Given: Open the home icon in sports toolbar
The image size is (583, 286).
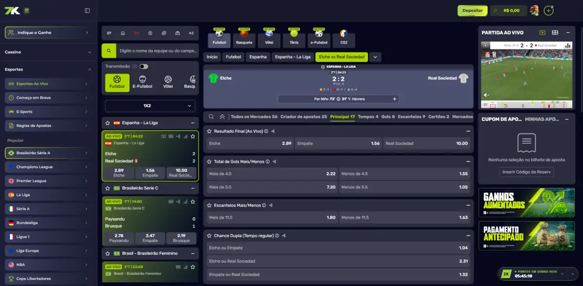Looking at the screenshot, I should click(x=123, y=33).
